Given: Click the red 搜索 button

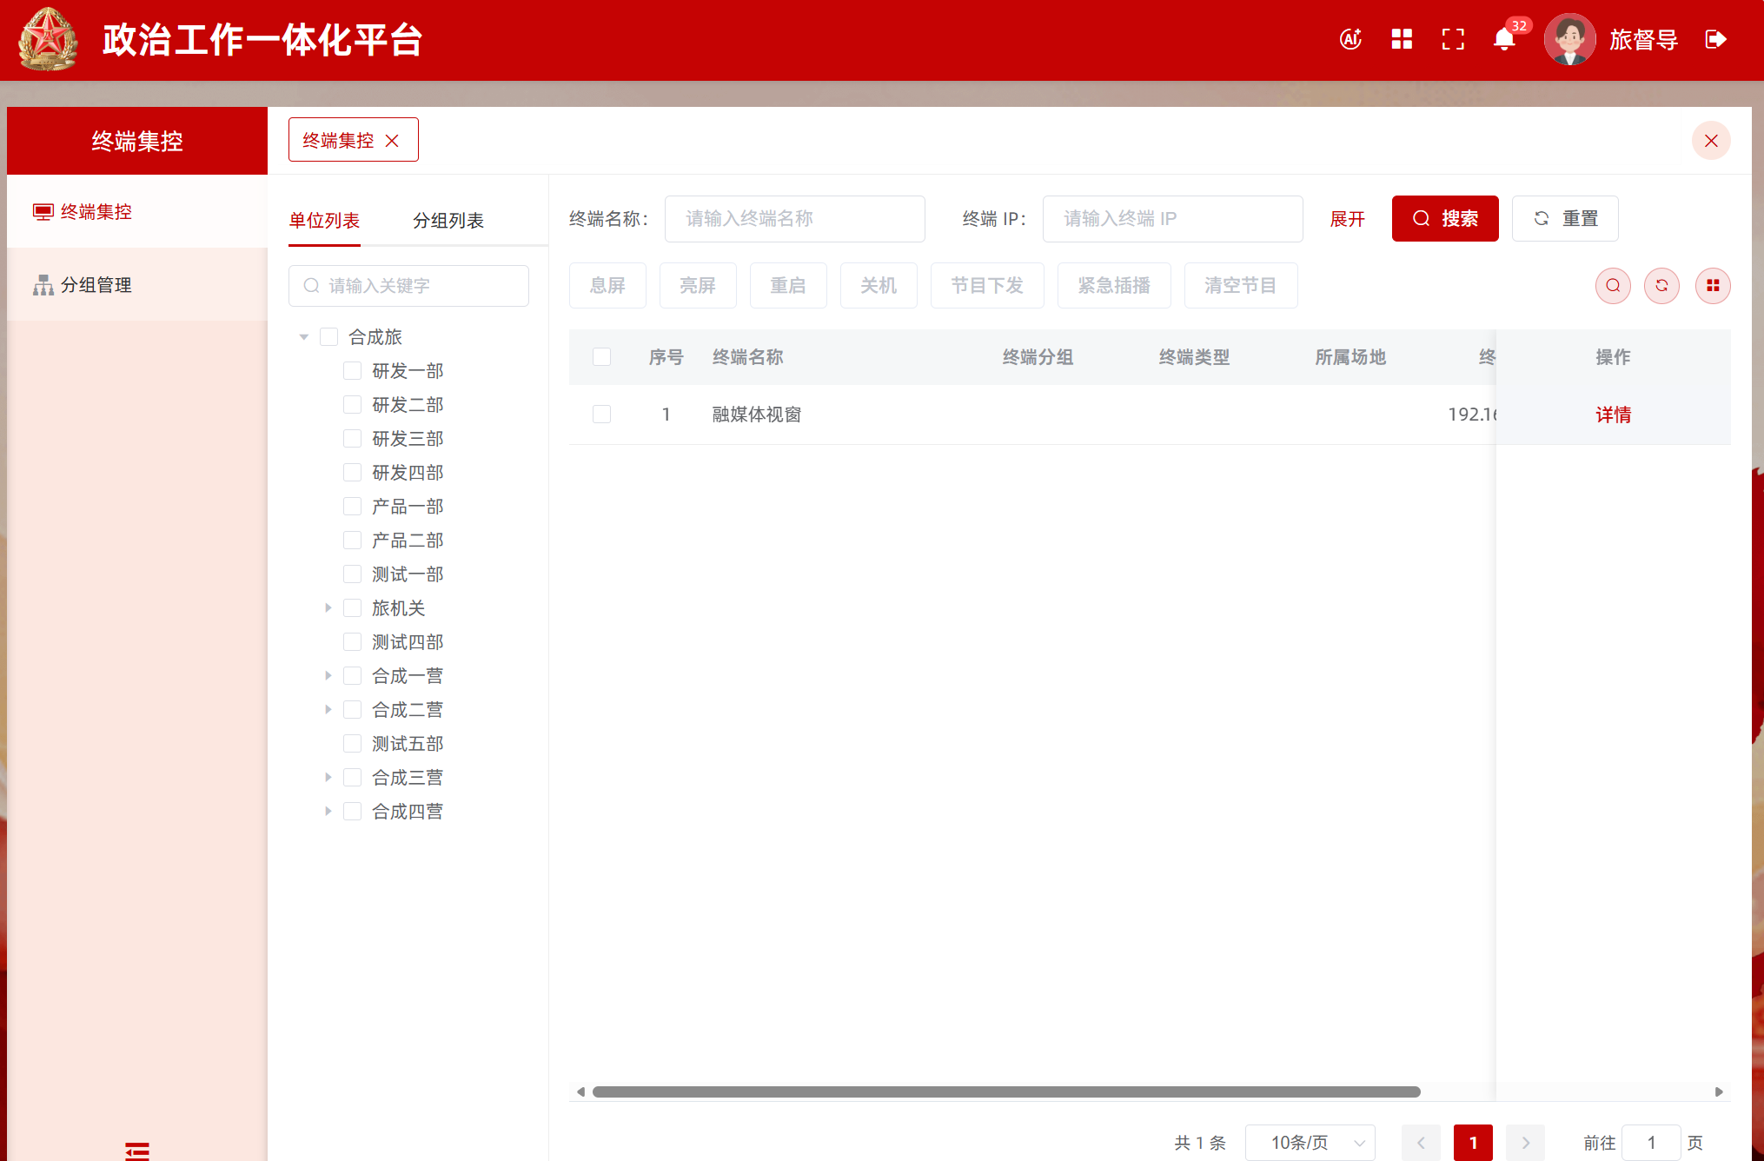Looking at the screenshot, I should click(1444, 219).
